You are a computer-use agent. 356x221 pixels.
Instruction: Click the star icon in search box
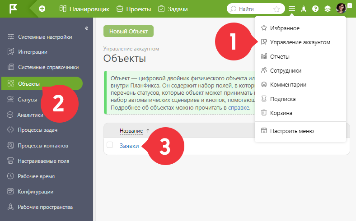click(x=276, y=9)
